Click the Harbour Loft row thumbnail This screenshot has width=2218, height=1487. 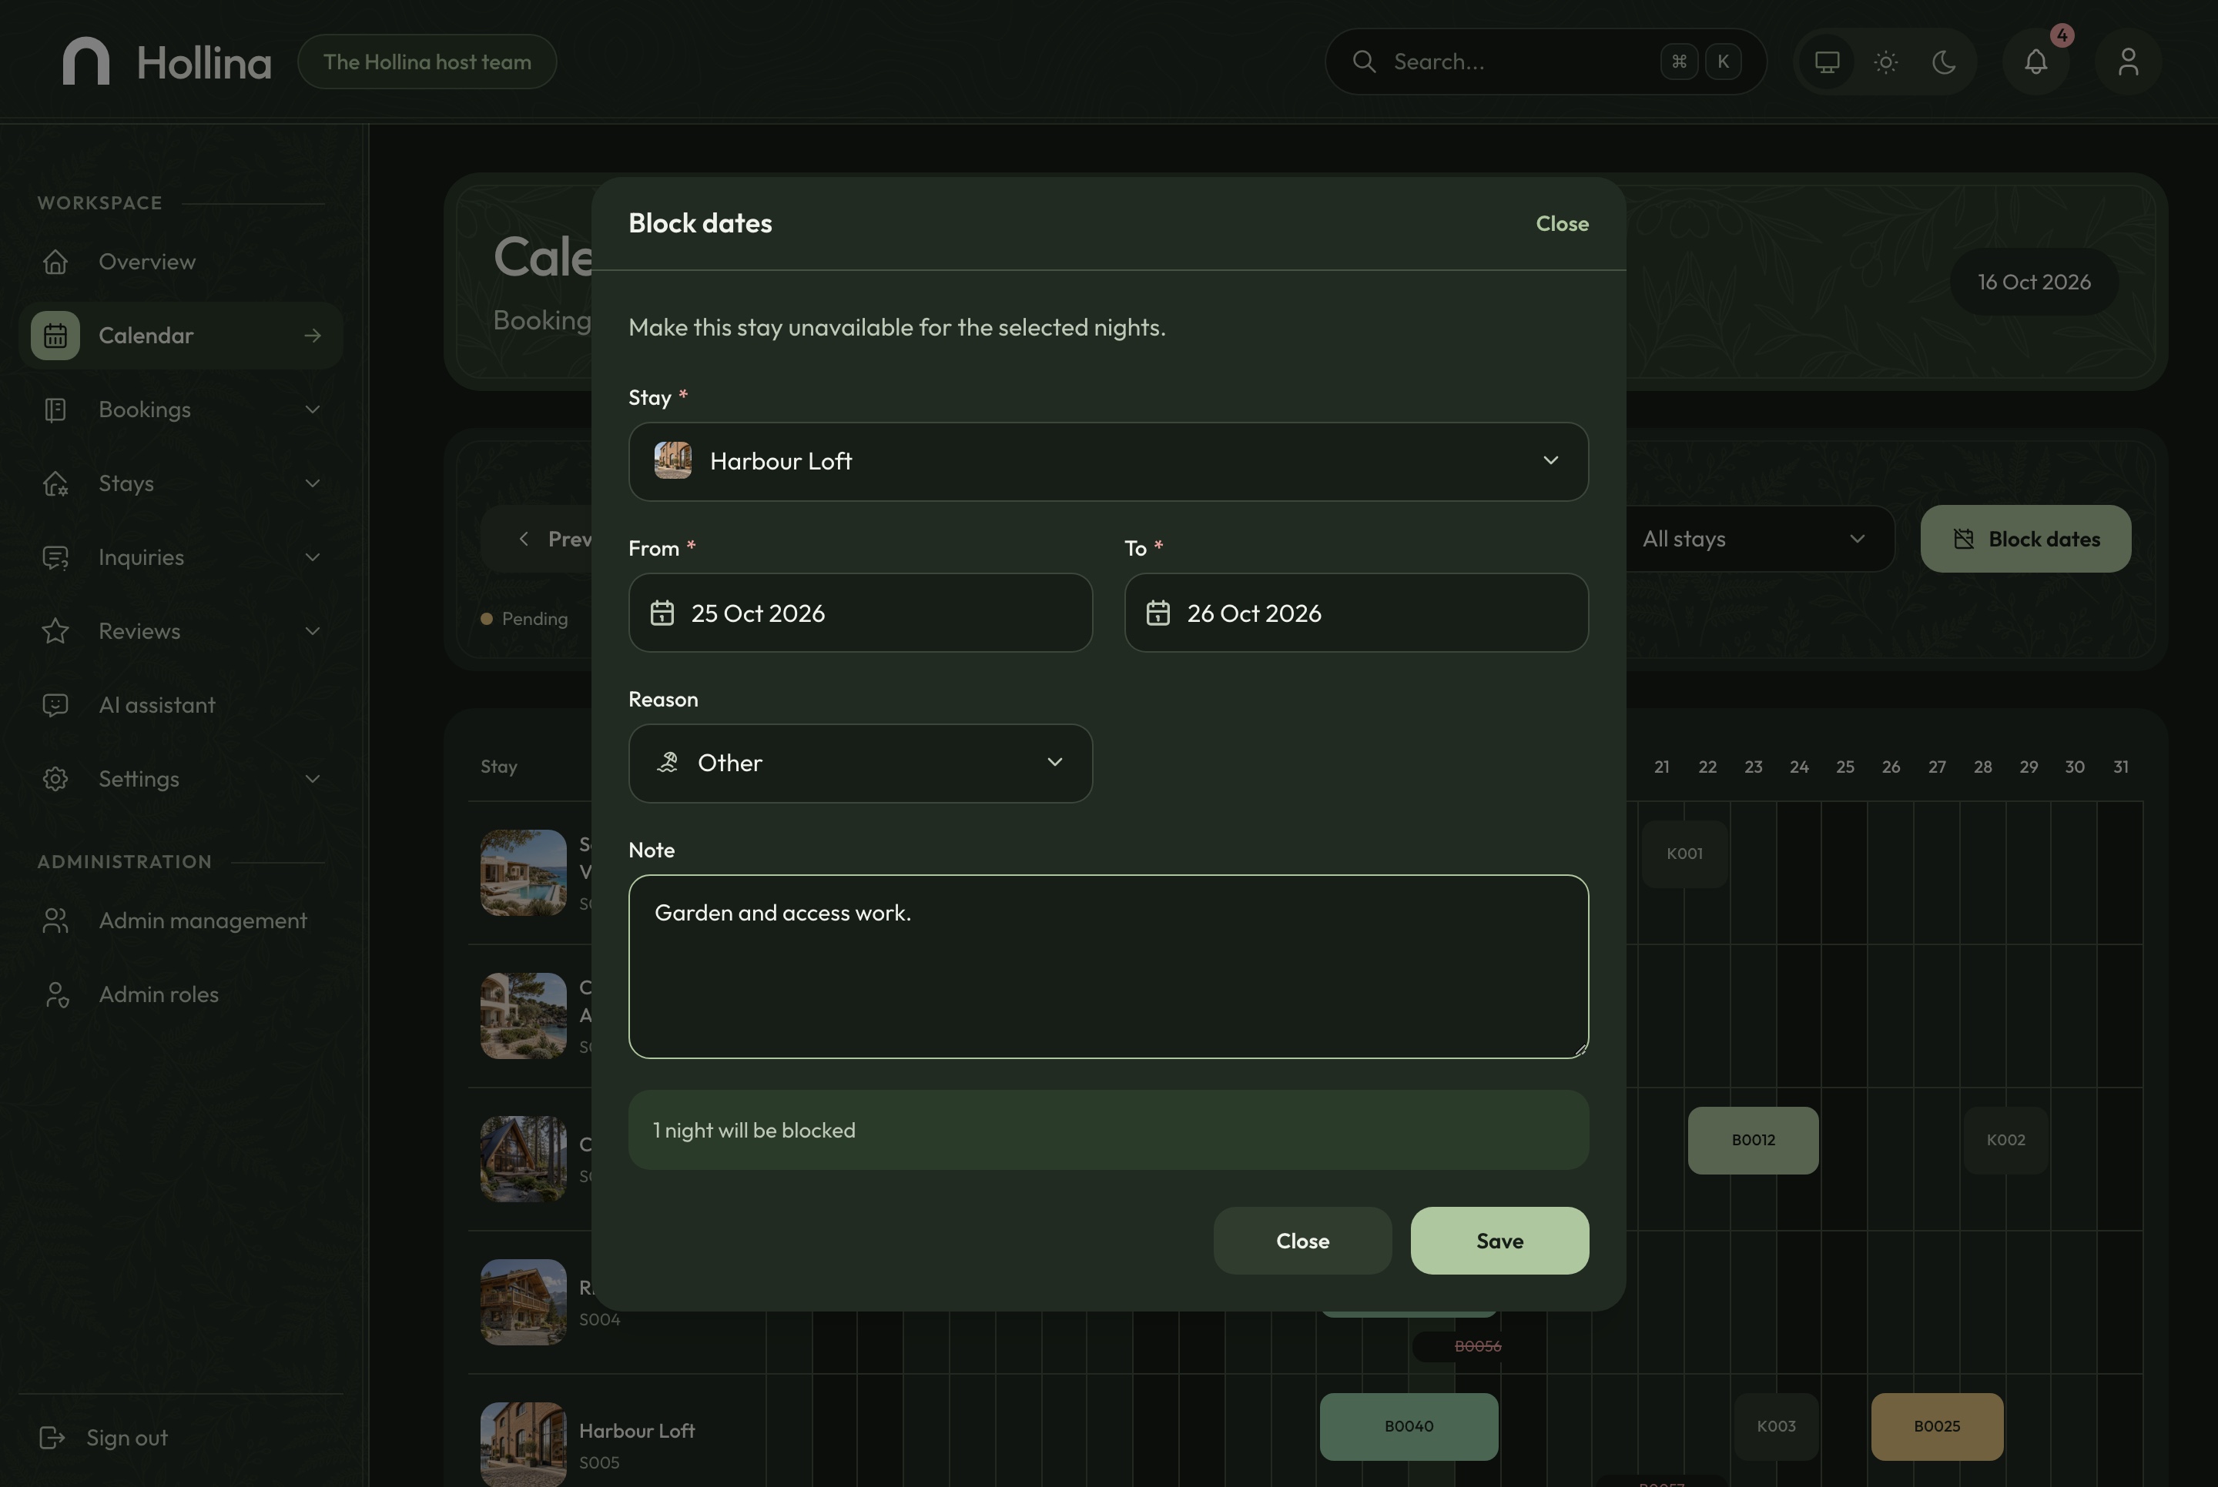pyautogui.click(x=523, y=1443)
